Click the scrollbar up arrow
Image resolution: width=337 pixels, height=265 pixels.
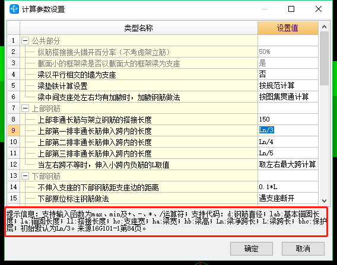click(324, 27)
